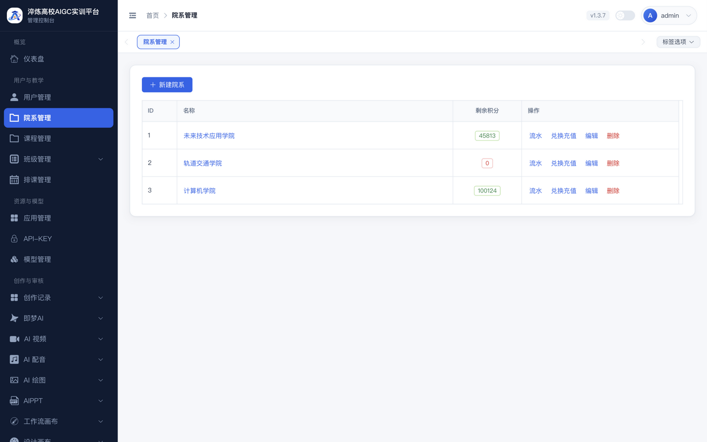Screen dimensions: 707x442
Task: Click the AI 绘图 picture icon
Action: (14, 380)
